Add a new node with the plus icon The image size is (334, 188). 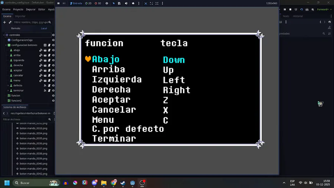click(4, 22)
